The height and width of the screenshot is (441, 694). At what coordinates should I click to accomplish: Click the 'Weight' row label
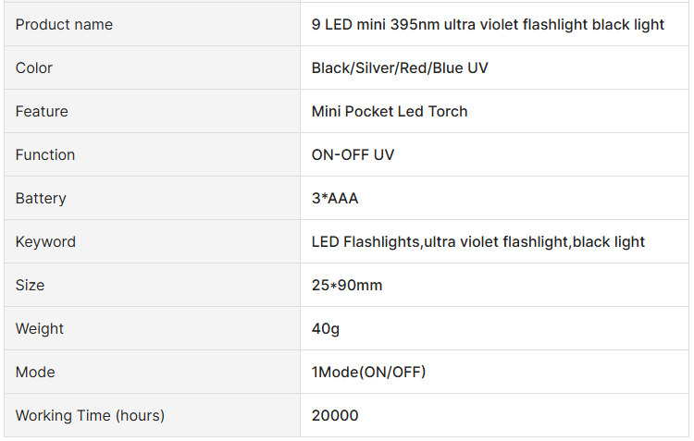click(40, 328)
